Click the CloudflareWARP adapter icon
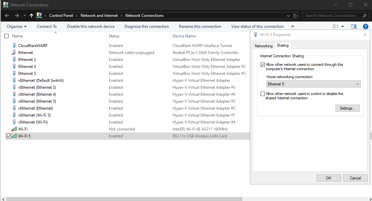Image resolution: width=372 pixels, height=201 pixels. point(14,46)
